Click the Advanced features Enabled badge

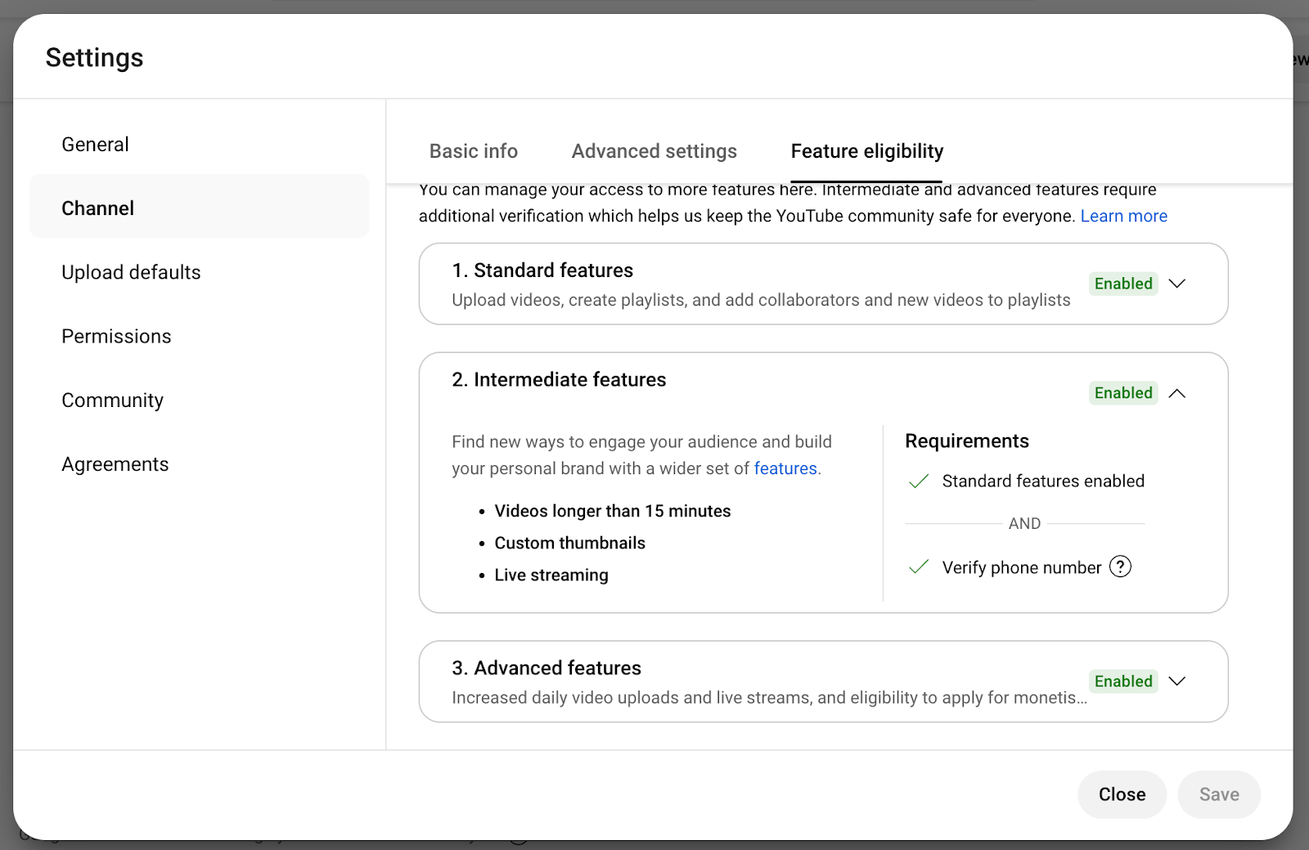coord(1122,682)
